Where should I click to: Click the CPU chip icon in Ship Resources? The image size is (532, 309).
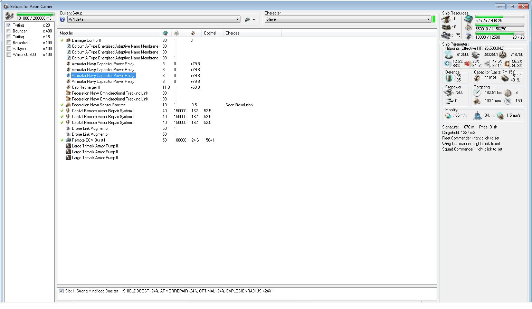pyautogui.click(x=469, y=19)
